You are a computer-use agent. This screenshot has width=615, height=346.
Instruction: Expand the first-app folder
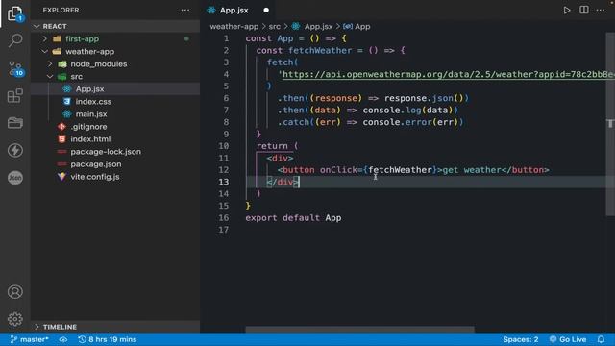pyautogui.click(x=115, y=38)
